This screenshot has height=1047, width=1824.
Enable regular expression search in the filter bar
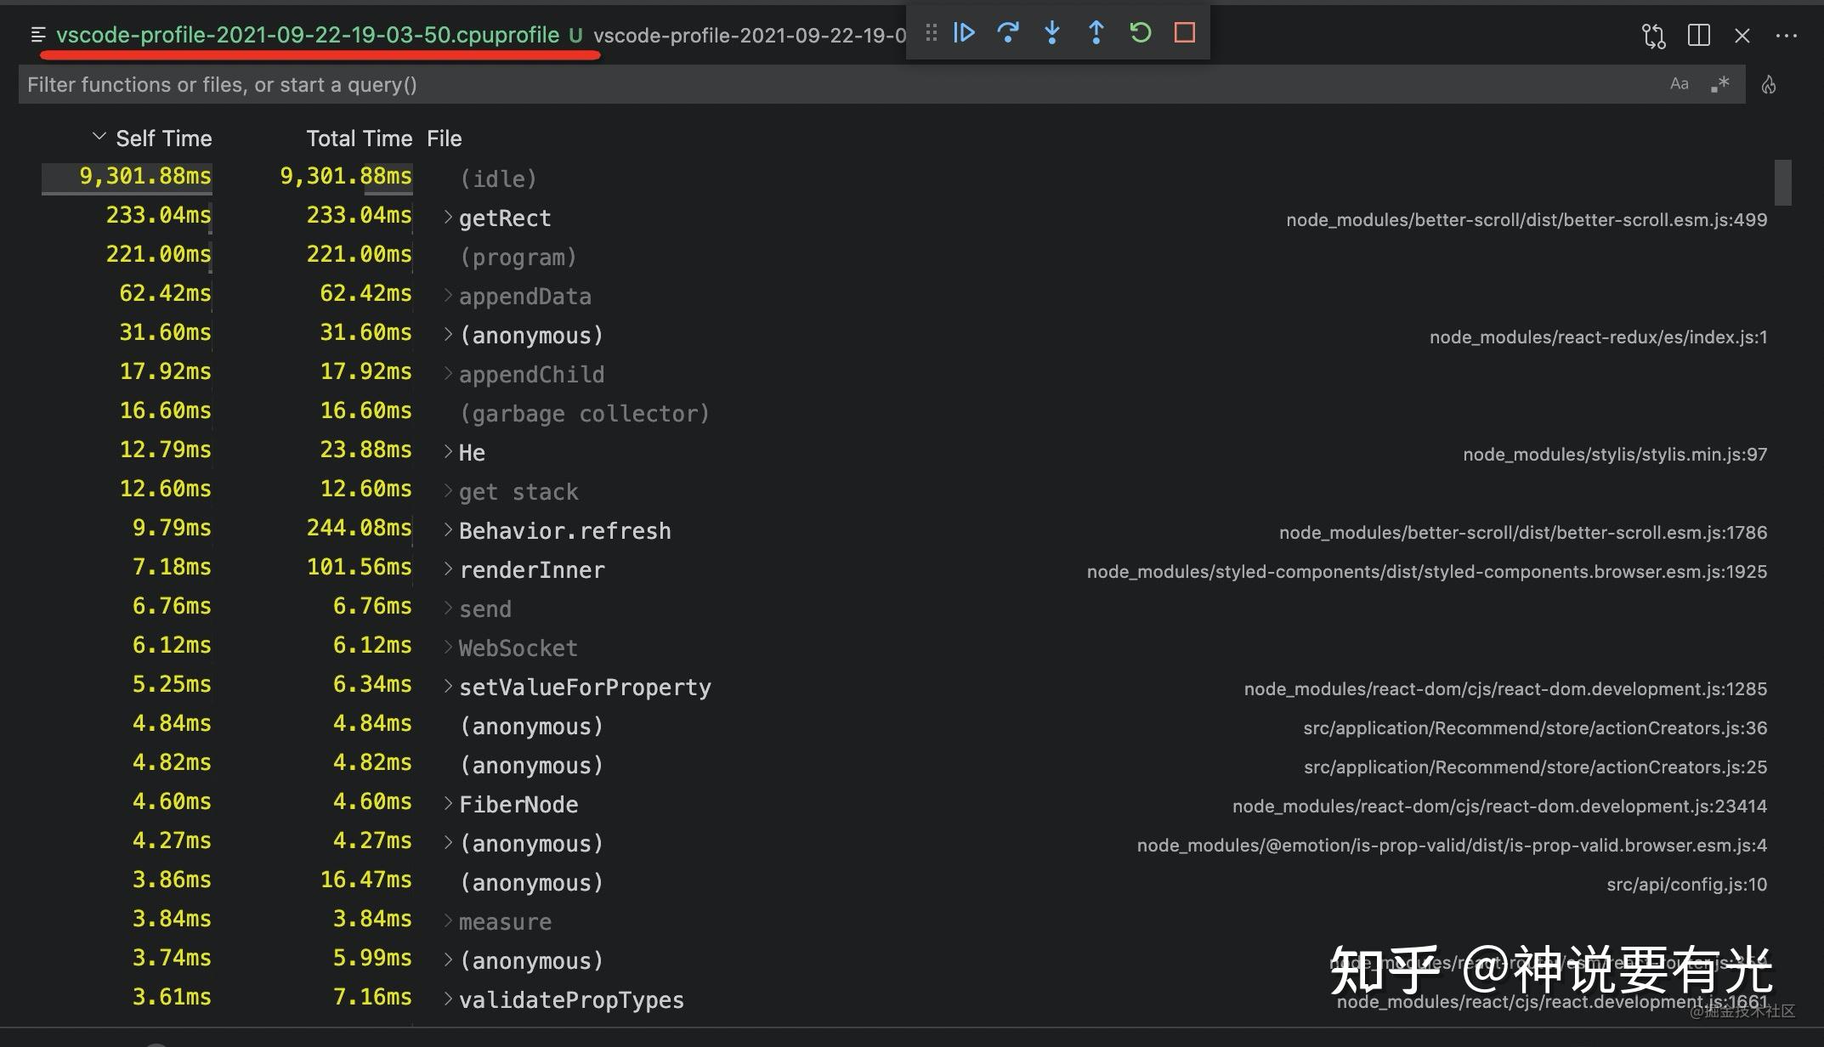(1720, 84)
